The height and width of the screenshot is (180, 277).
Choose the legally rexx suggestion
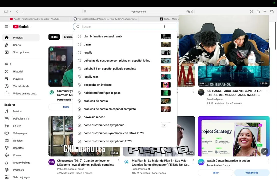(125, 77)
